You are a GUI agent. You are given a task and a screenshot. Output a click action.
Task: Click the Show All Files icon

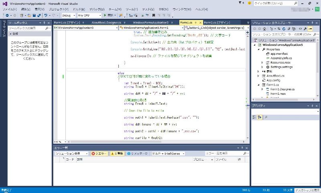click(294, 29)
